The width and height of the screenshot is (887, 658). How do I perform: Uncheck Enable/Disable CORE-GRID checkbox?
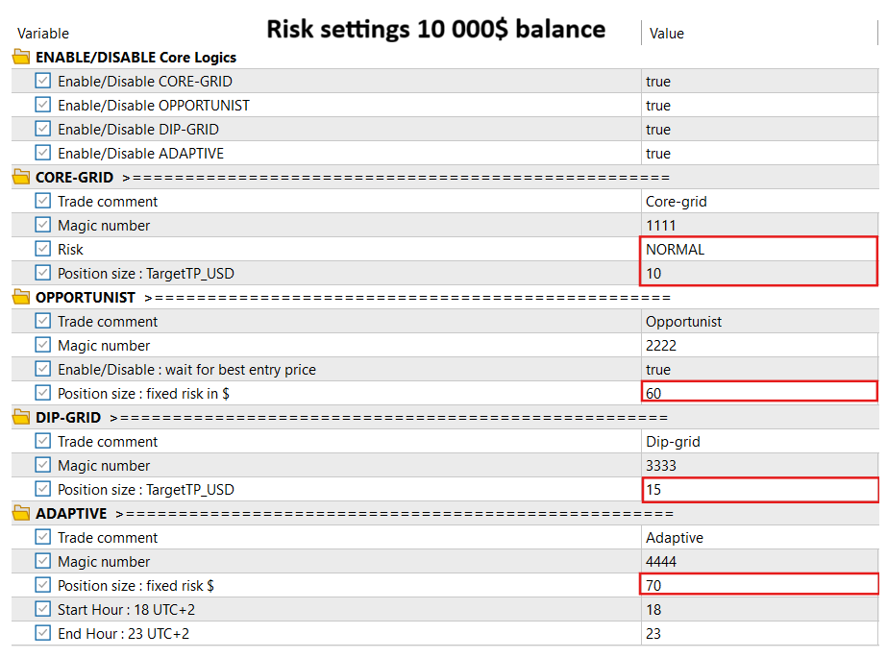(43, 81)
